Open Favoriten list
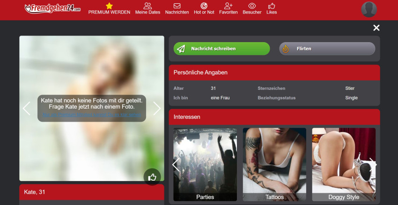 pos(228,6)
